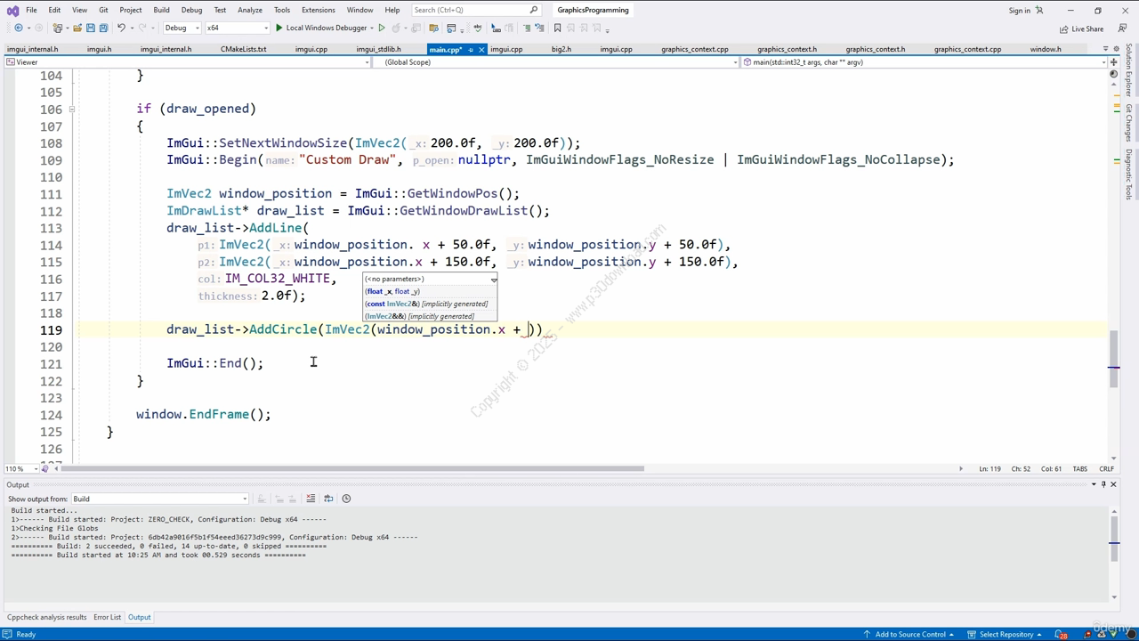
Task: Click the Sign in link
Action: tap(1019, 11)
